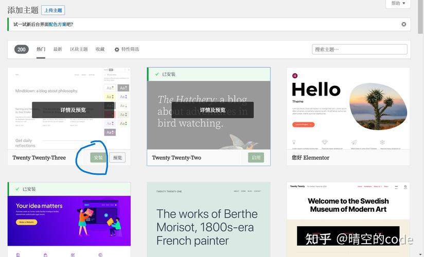This screenshot has width=424, height=257.
Task: Open 详情及预览 for Twenty Twenty-Three
Action: pos(73,110)
